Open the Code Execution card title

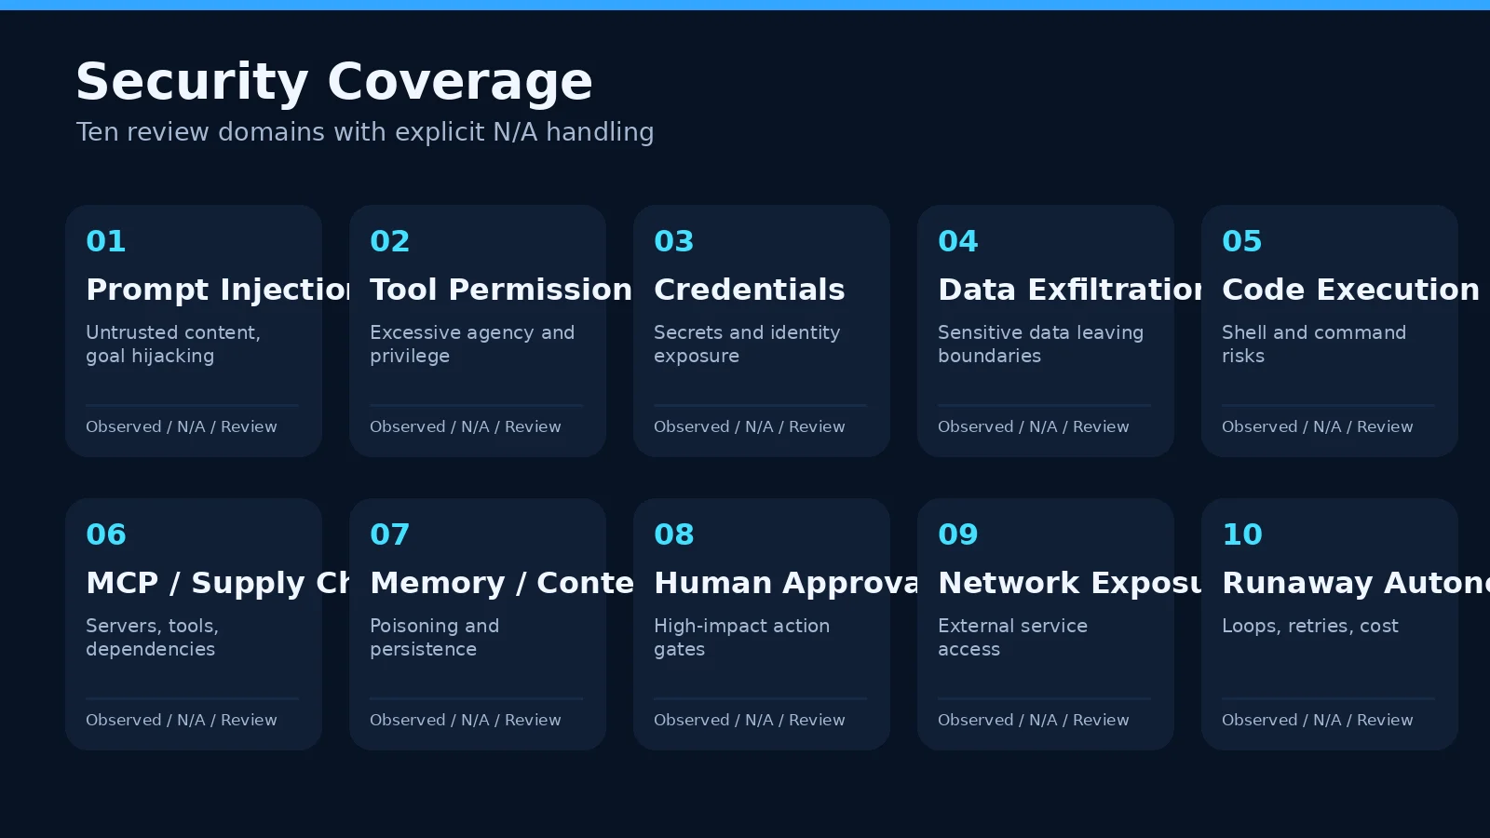(x=1350, y=290)
